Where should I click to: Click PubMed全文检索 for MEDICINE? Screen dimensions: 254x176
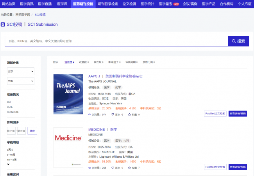tap(215, 167)
